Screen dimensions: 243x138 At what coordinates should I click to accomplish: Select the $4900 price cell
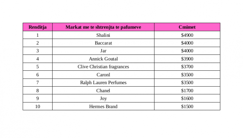tap(187, 35)
